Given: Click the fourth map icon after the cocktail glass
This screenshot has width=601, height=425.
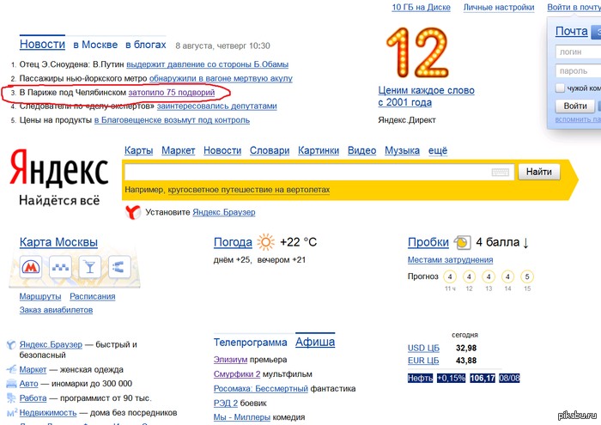Looking at the screenshot, I should (119, 266).
